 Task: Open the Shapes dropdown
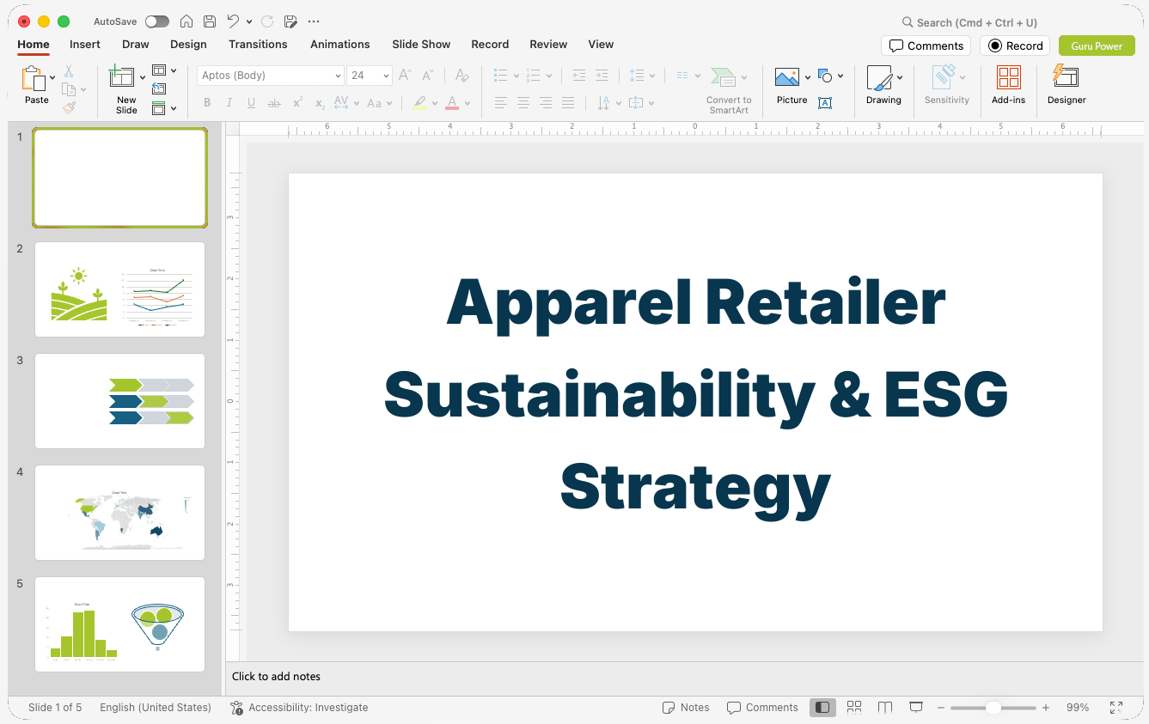[830, 76]
